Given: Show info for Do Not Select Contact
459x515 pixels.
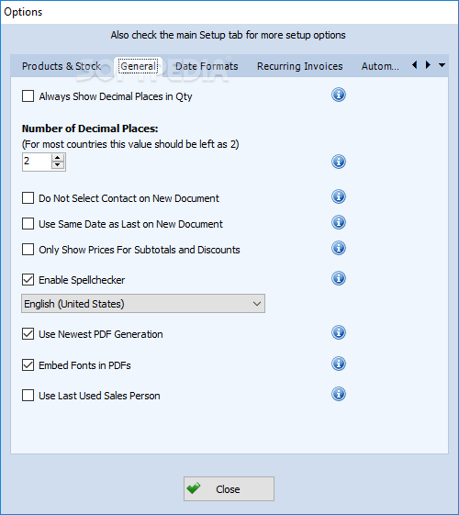Looking at the screenshot, I should coord(338,196).
